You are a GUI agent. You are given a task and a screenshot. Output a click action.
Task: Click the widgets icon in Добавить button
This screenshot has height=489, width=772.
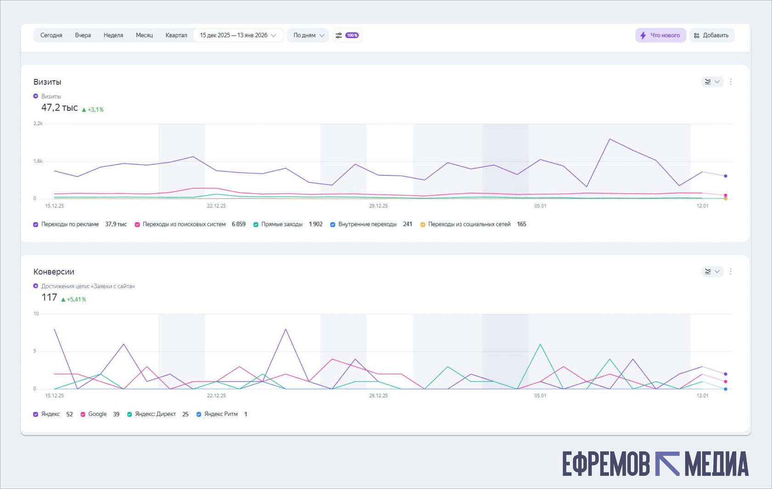tap(697, 35)
